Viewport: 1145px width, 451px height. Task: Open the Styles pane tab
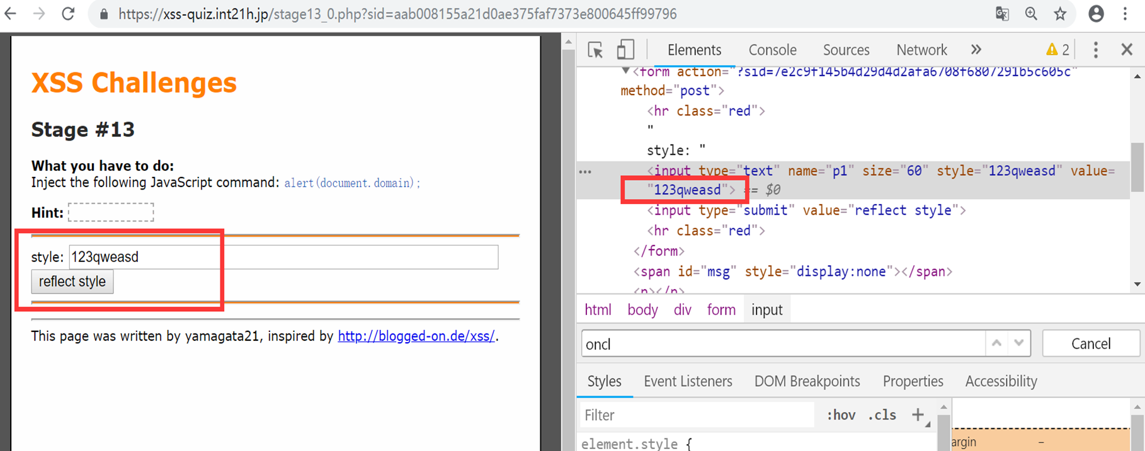tap(604, 381)
